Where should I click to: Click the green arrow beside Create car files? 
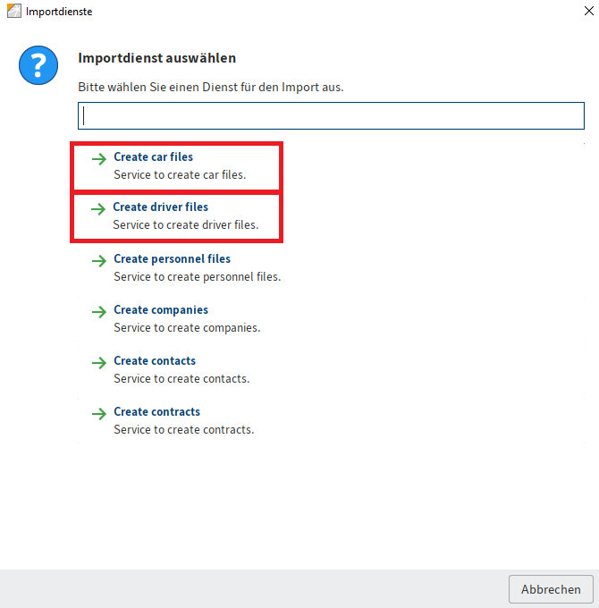coord(98,158)
